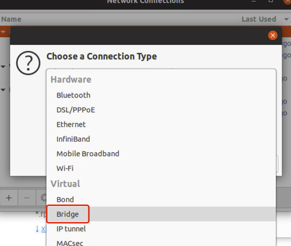Add a new connection with plus button

coord(9,198)
